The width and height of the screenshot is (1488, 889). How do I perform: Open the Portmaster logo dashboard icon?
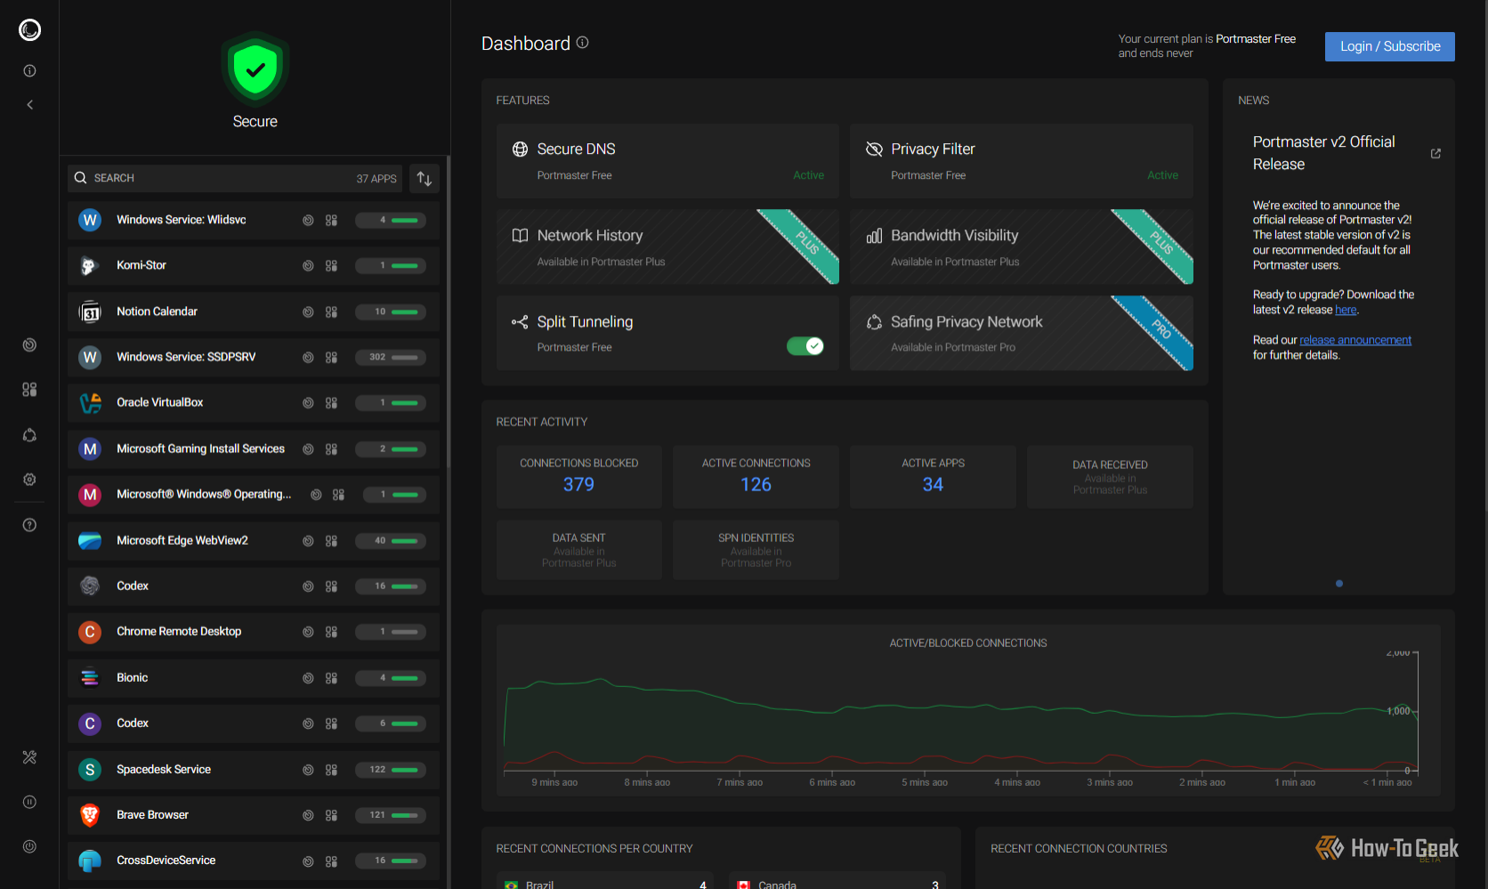click(x=29, y=30)
